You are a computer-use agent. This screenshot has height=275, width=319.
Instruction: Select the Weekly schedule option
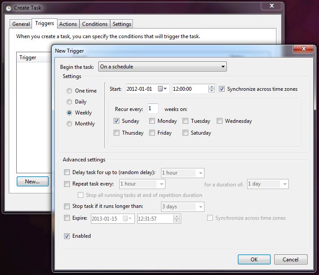pos(69,113)
